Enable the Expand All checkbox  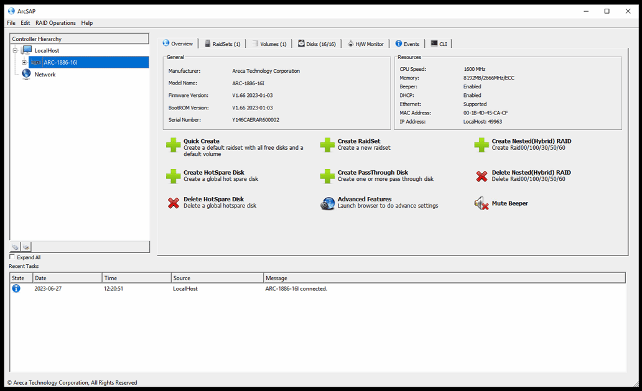pyautogui.click(x=11, y=257)
